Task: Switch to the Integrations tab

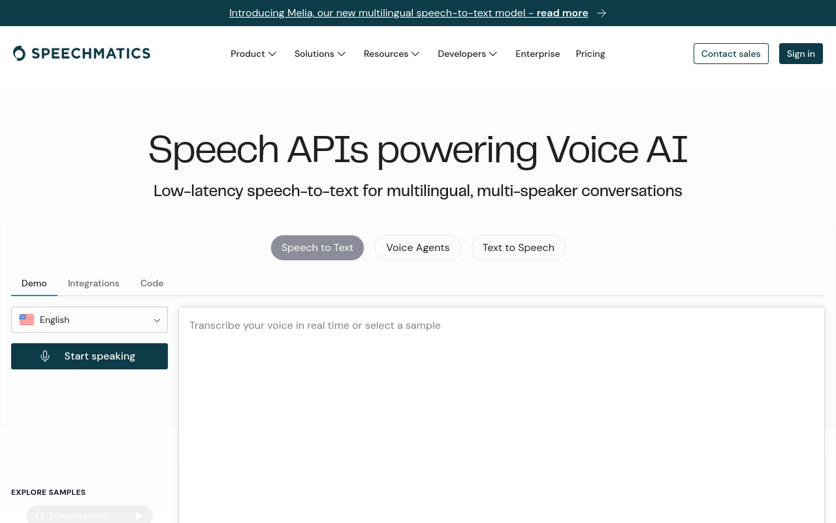Action: coord(93,283)
